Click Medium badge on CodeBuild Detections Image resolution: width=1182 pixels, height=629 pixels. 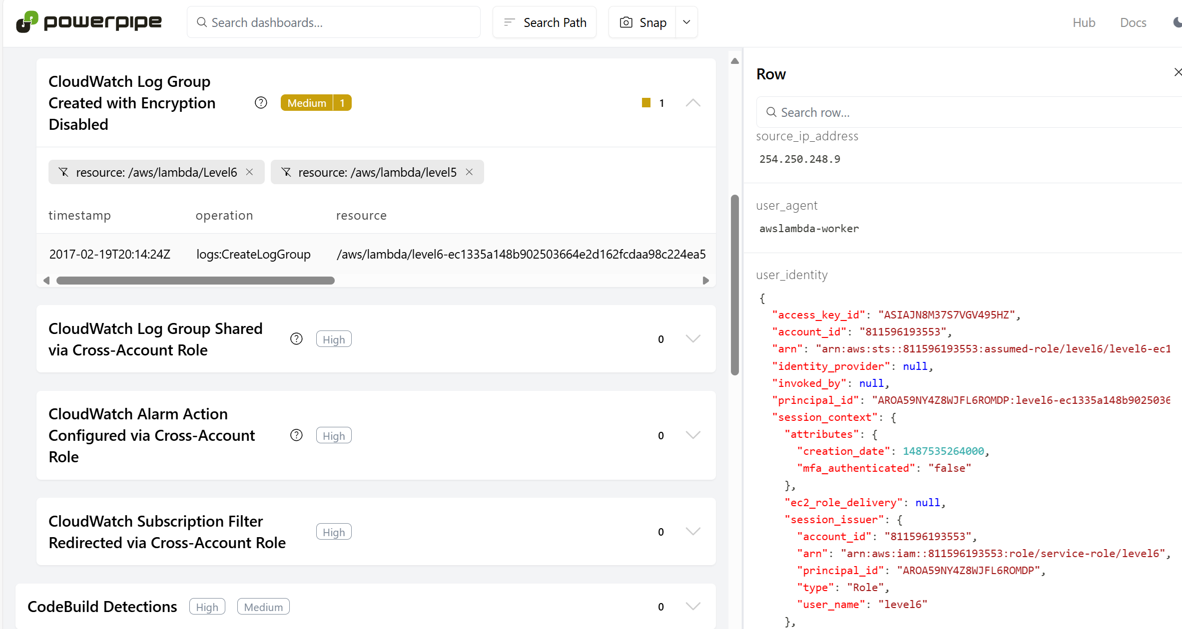263,607
